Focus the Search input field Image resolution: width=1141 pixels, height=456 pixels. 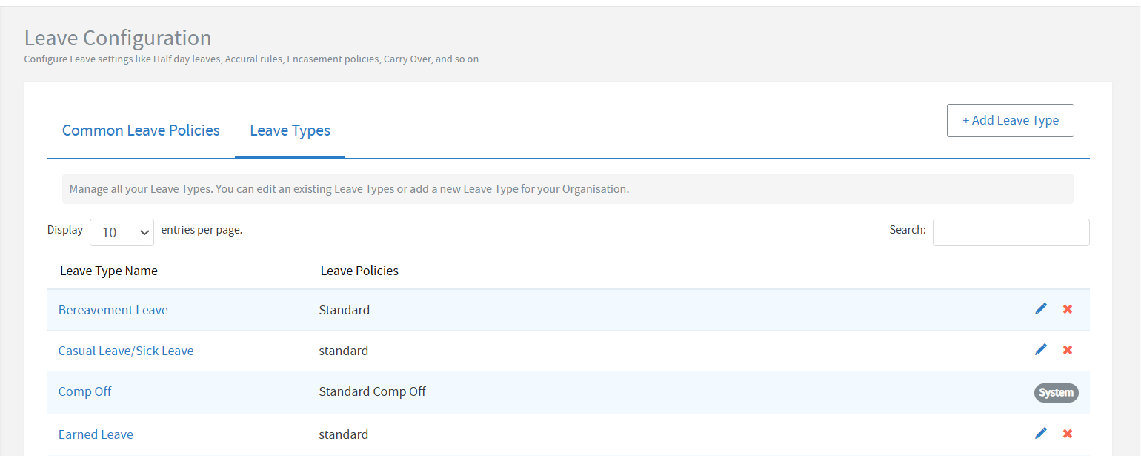click(x=1011, y=232)
